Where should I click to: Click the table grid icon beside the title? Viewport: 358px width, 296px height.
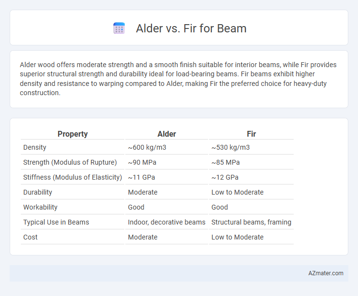[x=119, y=28]
